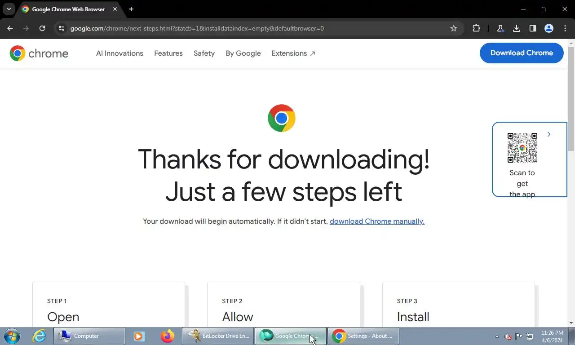Open the Safety menu item

[204, 53]
